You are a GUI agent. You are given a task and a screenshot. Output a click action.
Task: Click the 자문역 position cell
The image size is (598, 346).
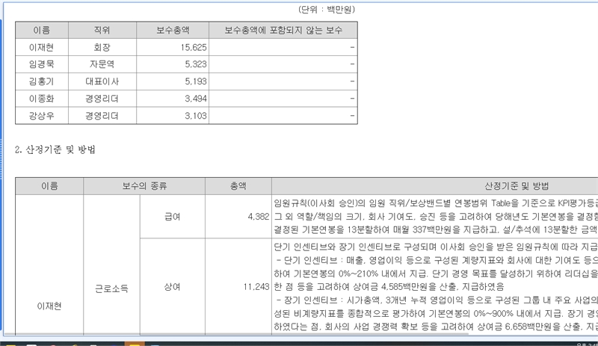102,64
